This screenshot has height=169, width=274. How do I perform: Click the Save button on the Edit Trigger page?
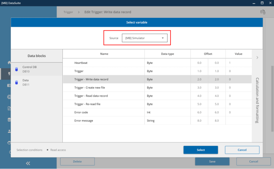click(x=212, y=162)
